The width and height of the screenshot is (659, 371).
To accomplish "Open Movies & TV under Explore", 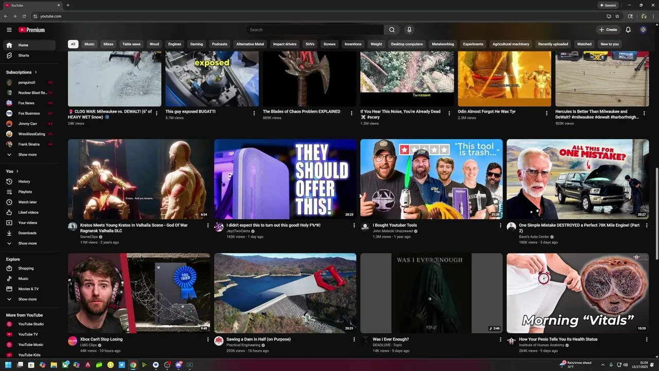I will 30,289.
